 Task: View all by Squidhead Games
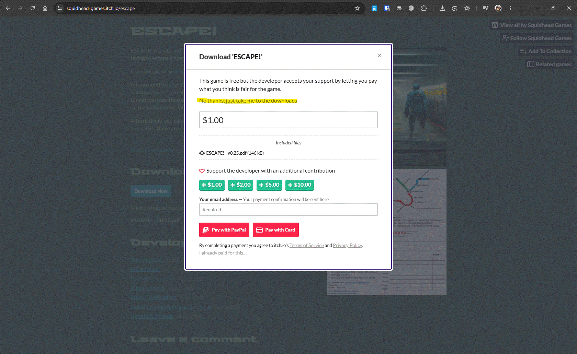(x=532, y=25)
